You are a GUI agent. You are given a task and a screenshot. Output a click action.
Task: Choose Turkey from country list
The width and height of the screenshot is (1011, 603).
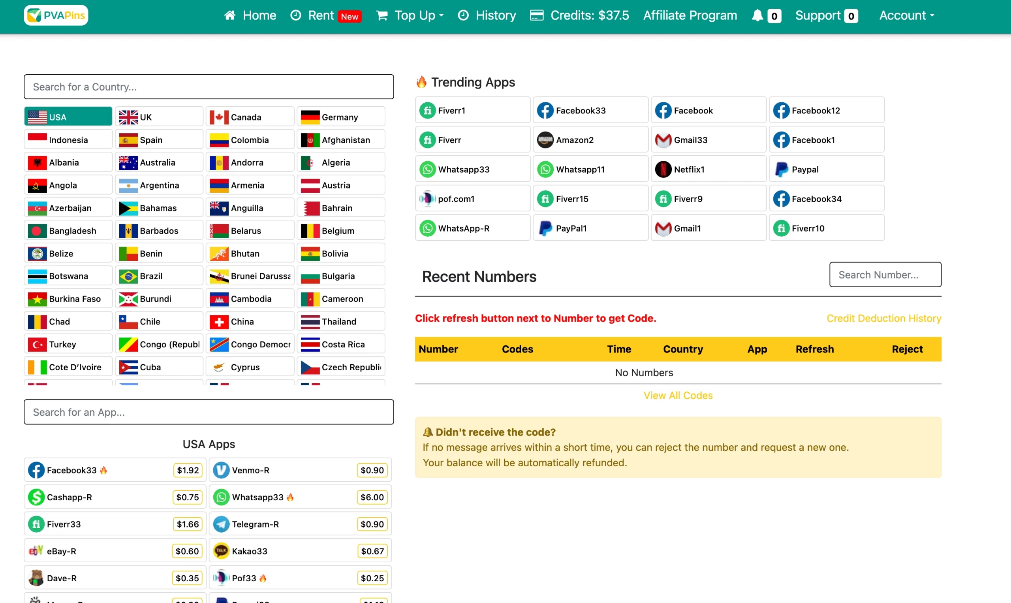pyautogui.click(x=68, y=344)
